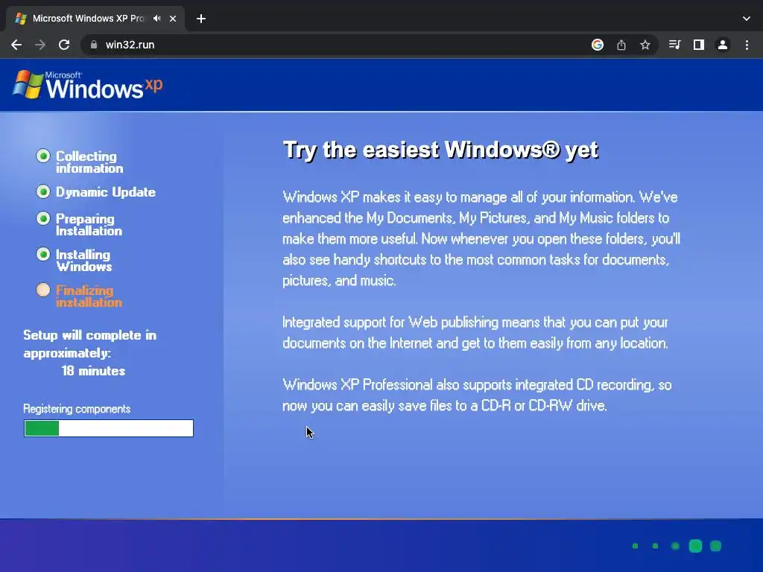This screenshot has width=763, height=572.
Task: Click the orange 'Finalizing installation' label
Action: point(89,296)
